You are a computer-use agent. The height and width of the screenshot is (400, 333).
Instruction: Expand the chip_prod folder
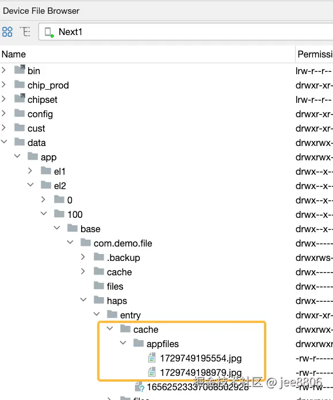[x=3, y=84]
